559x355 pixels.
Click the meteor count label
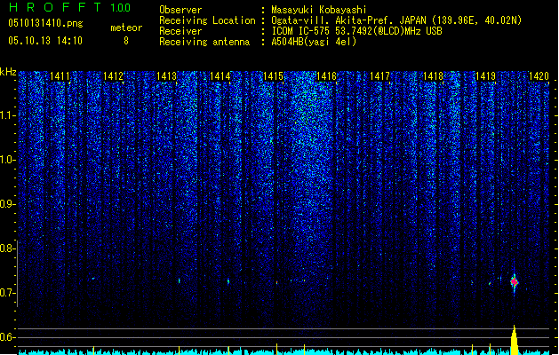point(126,28)
